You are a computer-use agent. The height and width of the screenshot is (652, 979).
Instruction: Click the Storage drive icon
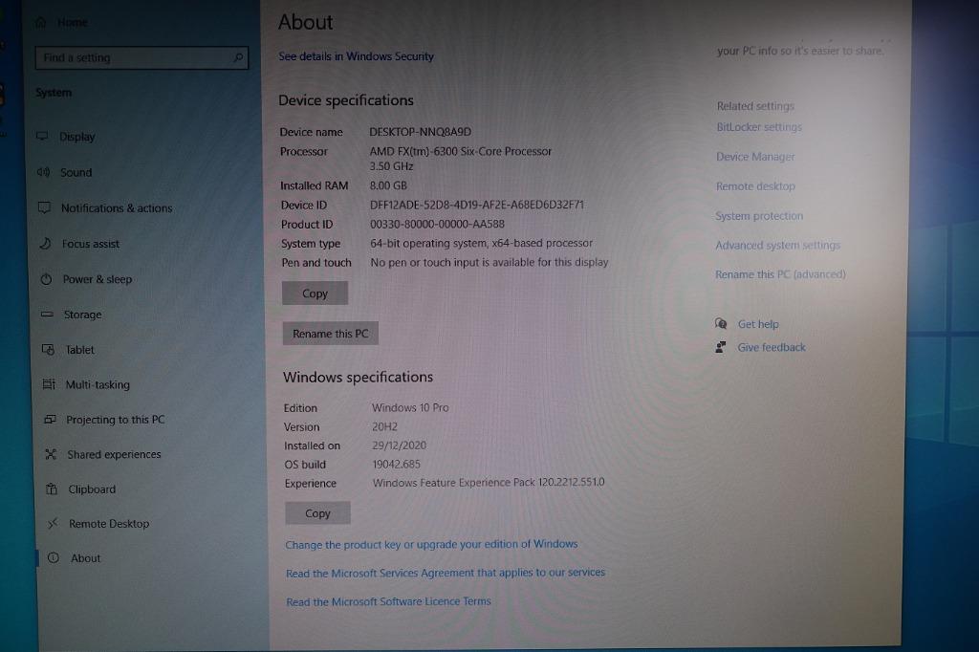tap(47, 315)
